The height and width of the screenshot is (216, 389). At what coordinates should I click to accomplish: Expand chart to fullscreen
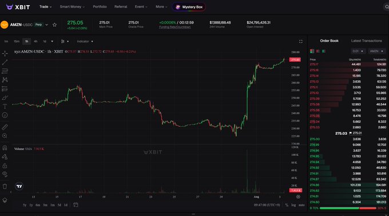pyautogui.click(x=301, y=41)
